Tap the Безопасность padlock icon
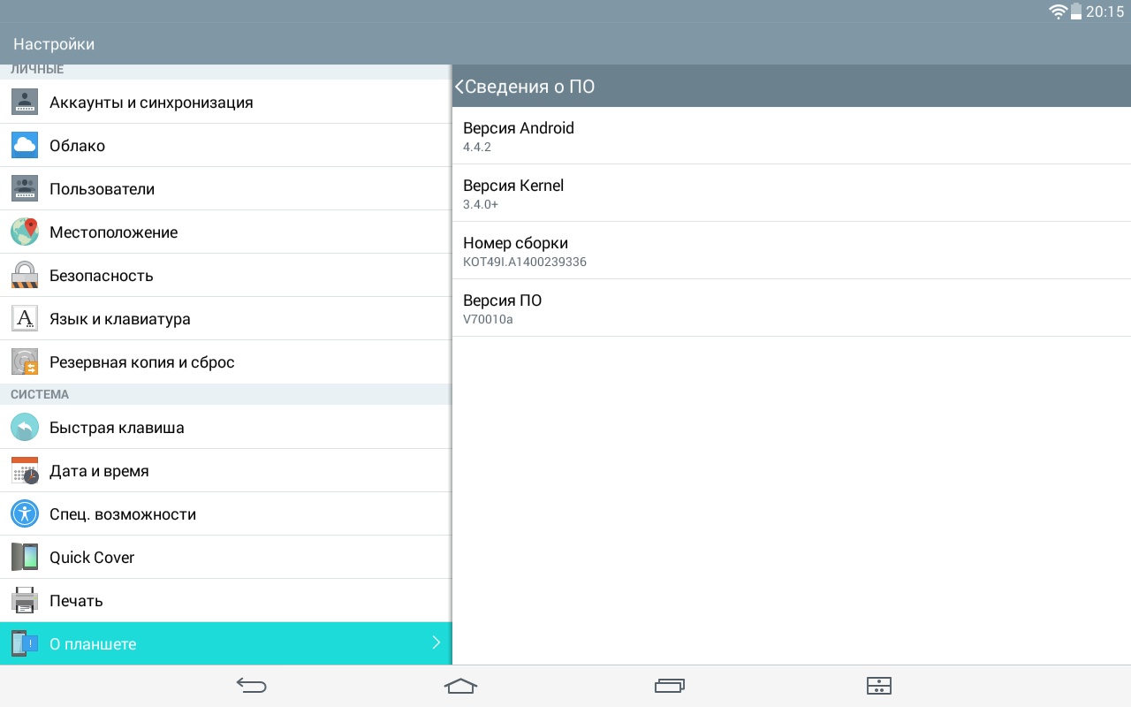 [25, 275]
